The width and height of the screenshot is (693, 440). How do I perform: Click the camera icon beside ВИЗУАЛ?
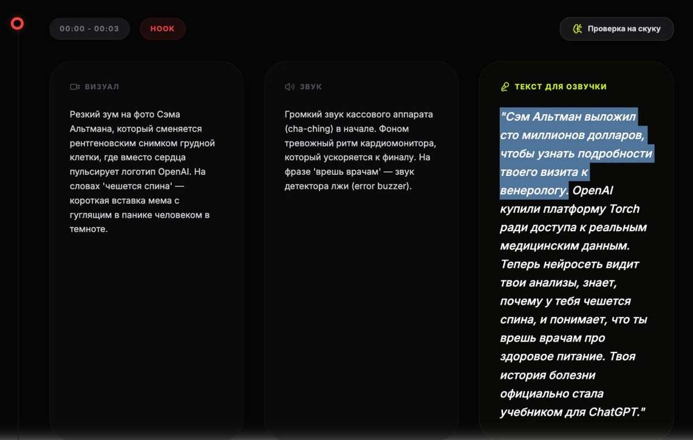[x=74, y=87]
